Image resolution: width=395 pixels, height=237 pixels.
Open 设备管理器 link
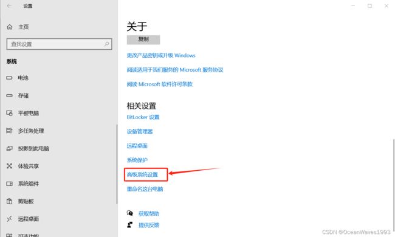pos(140,131)
